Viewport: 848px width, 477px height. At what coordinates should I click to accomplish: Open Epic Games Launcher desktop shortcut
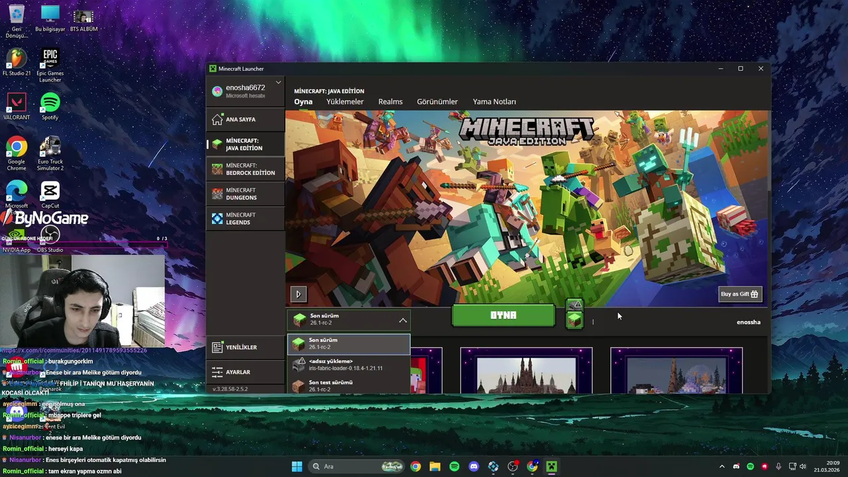(x=50, y=66)
